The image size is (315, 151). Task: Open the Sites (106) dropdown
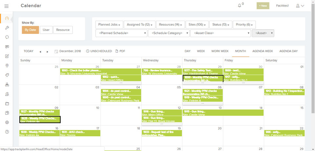[x=197, y=25]
